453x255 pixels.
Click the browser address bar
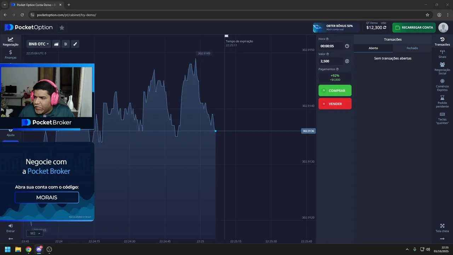coord(226,15)
